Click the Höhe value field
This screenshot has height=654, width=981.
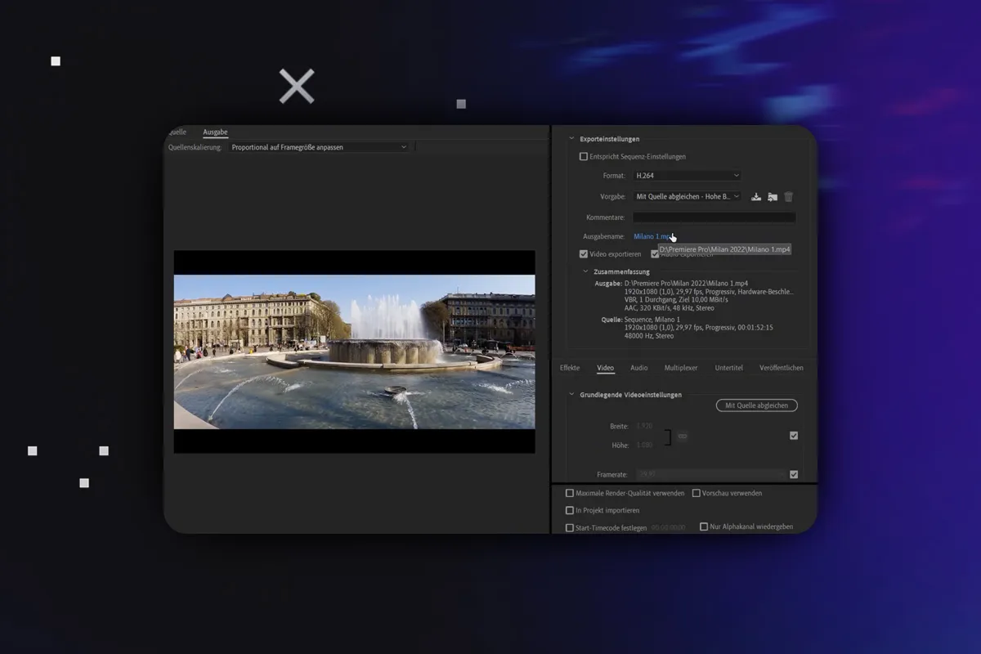(645, 446)
